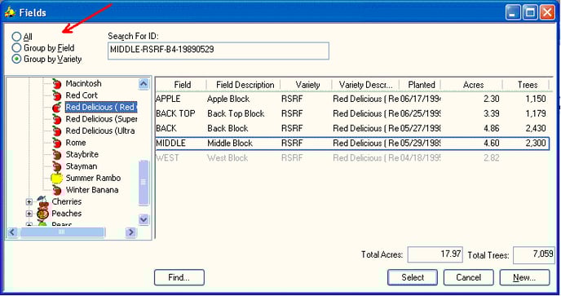Select the All radio button
The width and height of the screenshot is (561, 296).
pos(16,37)
